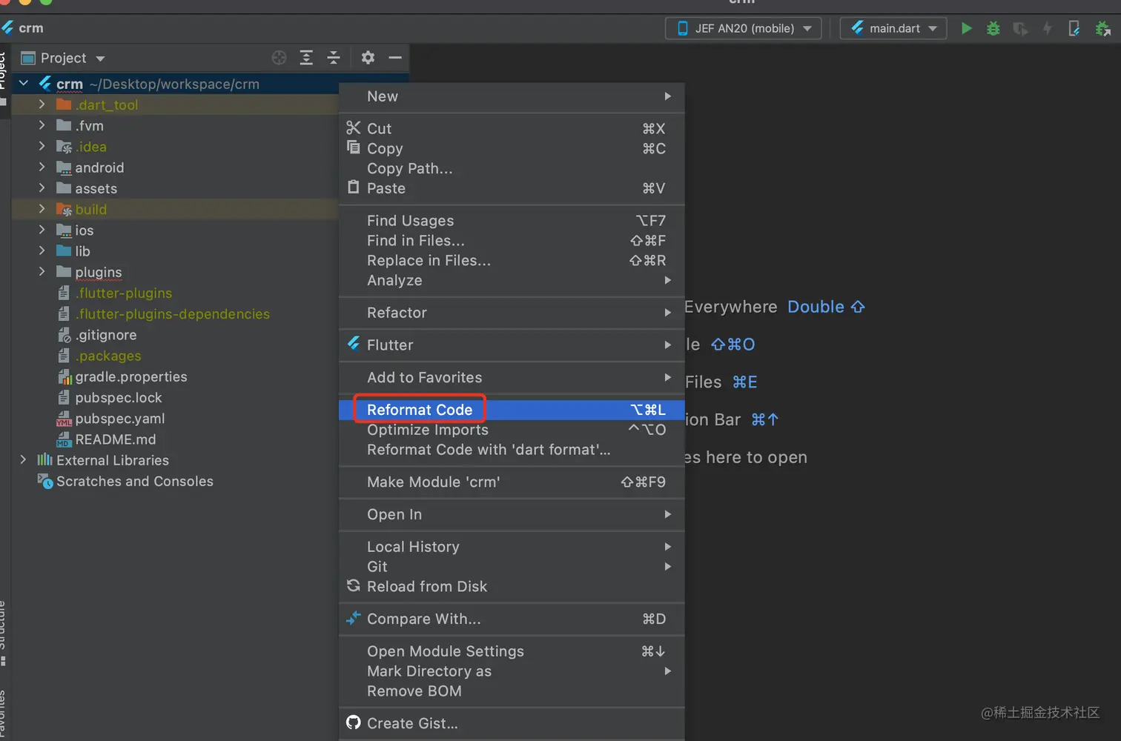The image size is (1121, 741).
Task: Select .flutter-plugins-dependencies file
Action: pyautogui.click(x=172, y=314)
